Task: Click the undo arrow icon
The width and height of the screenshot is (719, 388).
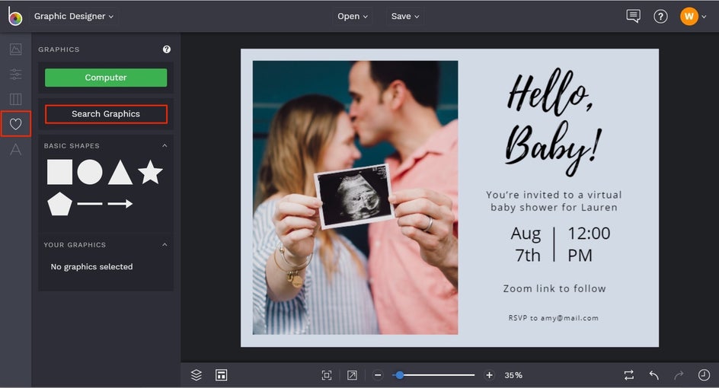Action: (653, 375)
